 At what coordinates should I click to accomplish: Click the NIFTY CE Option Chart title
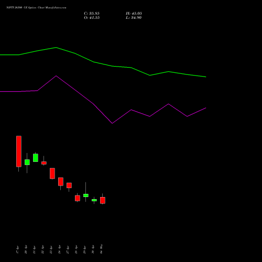click(36, 8)
